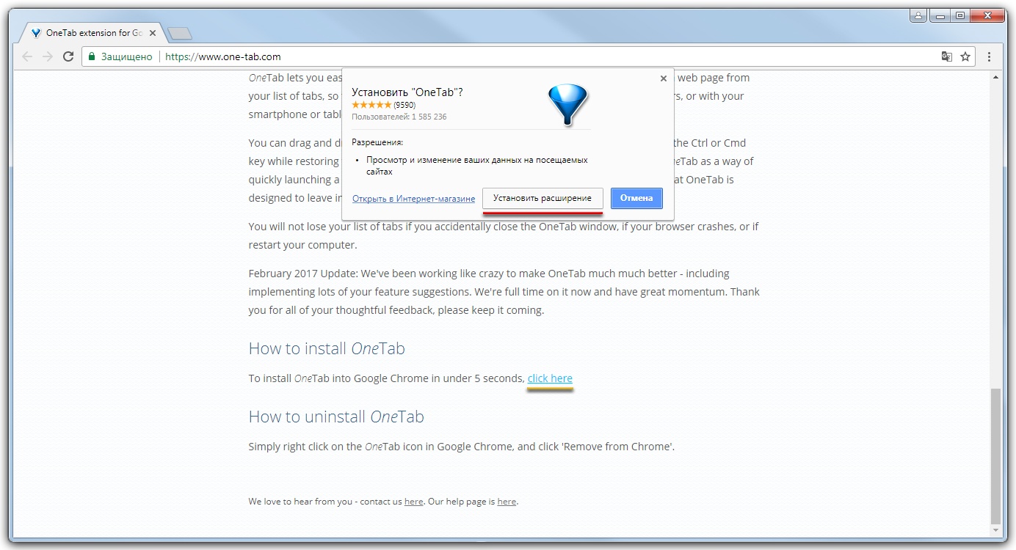Reload the one-tab.com page

point(68,56)
